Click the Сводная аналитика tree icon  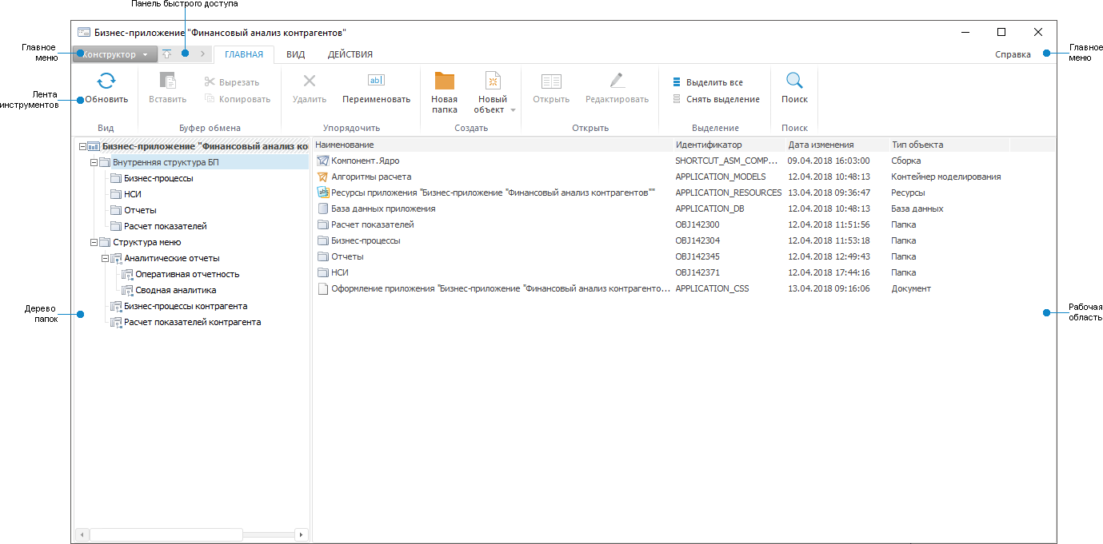click(x=127, y=290)
